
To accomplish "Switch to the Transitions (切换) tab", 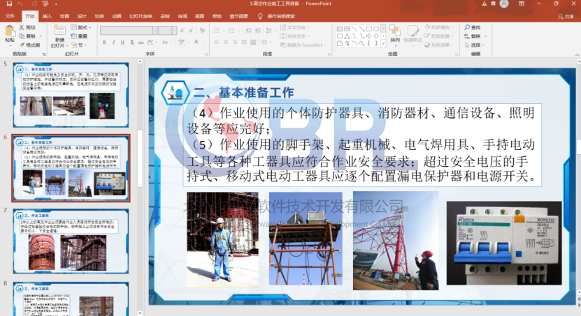I will pyautogui.click(x=99, y=16).
